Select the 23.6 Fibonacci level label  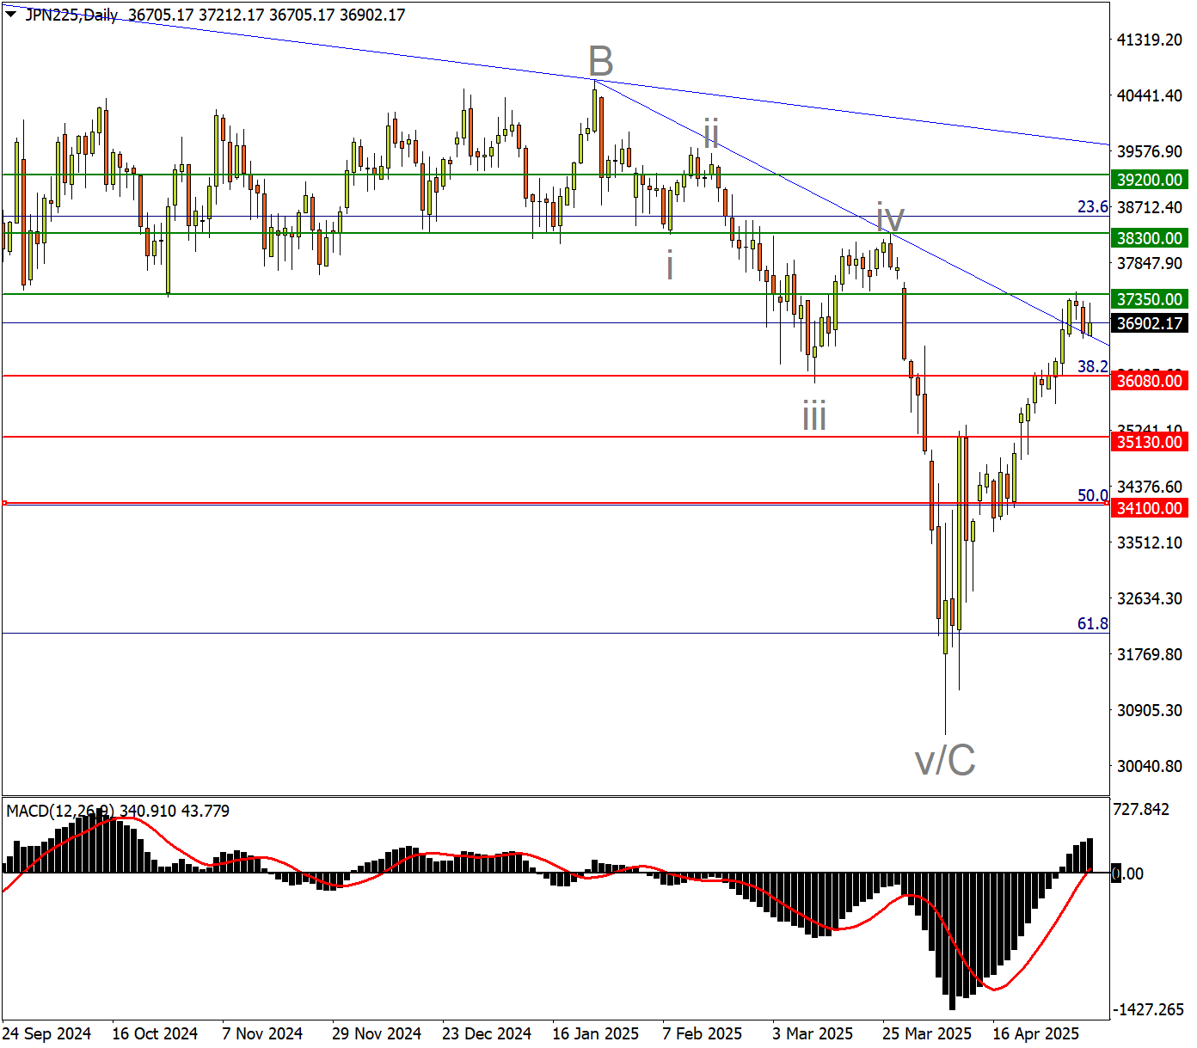(1092, 206)
